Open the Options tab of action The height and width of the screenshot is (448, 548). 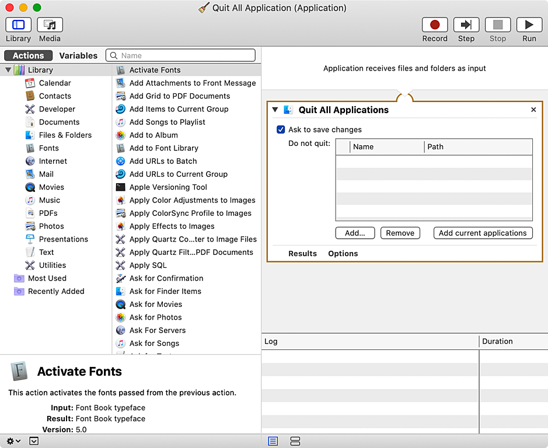click(x=343, y=253)
